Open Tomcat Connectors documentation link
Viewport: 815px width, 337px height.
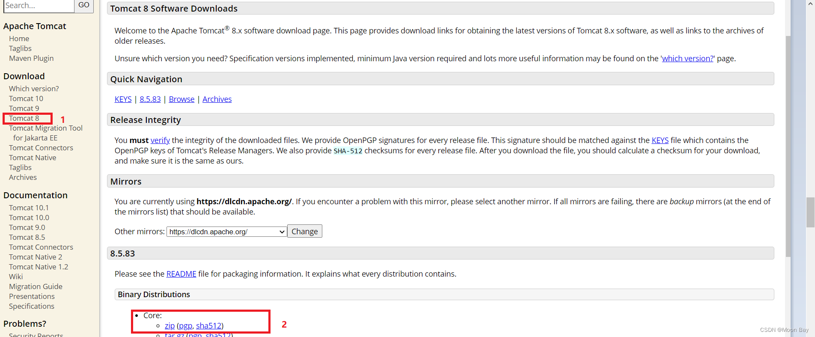click(x=41, y=247)
